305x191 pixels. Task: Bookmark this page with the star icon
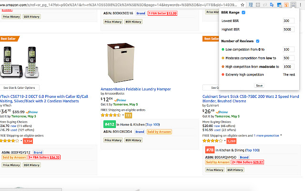click(243, 3)
